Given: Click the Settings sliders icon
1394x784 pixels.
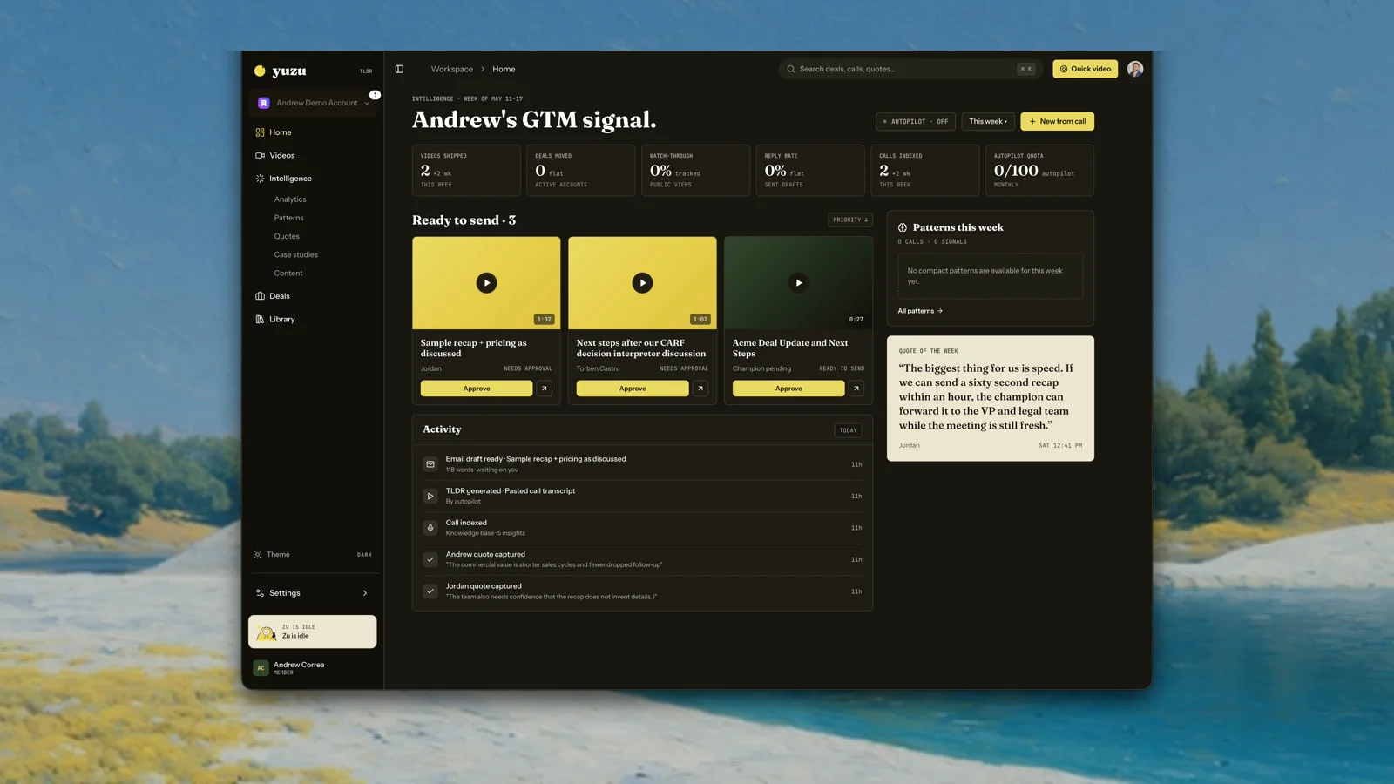Looking at the screenshot, I should 260,593.
